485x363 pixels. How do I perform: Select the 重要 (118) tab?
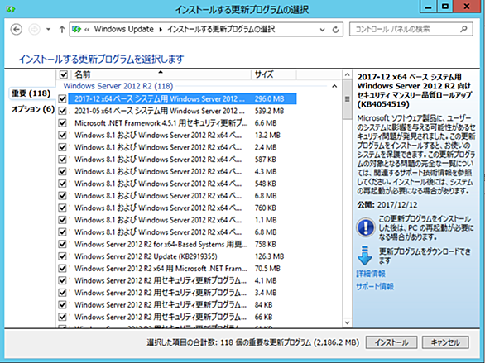(31, 93)
